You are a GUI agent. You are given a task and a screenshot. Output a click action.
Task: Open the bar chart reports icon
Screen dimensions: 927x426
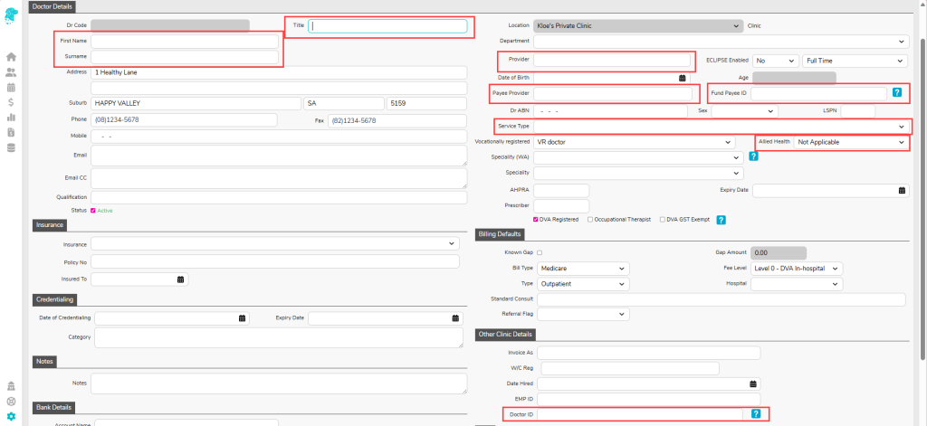(11, 117)
